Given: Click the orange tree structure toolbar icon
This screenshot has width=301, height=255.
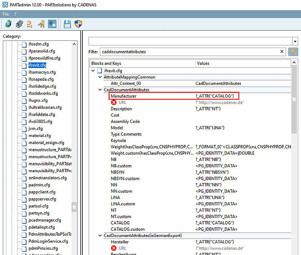Looking at the screenshot, I should click(29, 24).
